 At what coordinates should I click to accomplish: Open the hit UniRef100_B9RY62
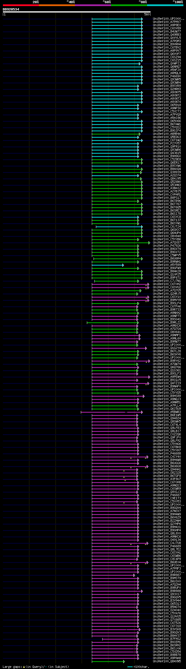167,361
